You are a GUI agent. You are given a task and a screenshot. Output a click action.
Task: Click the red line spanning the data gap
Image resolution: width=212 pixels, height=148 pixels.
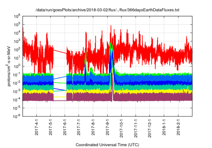coord(60,52)
